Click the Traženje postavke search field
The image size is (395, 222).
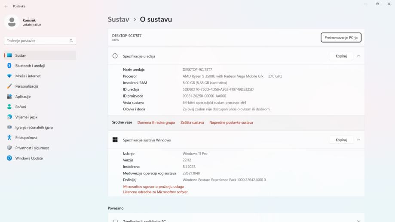(x=37, y=41)
